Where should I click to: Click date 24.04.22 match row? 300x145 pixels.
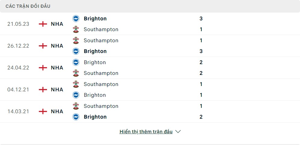pos(18,68)
